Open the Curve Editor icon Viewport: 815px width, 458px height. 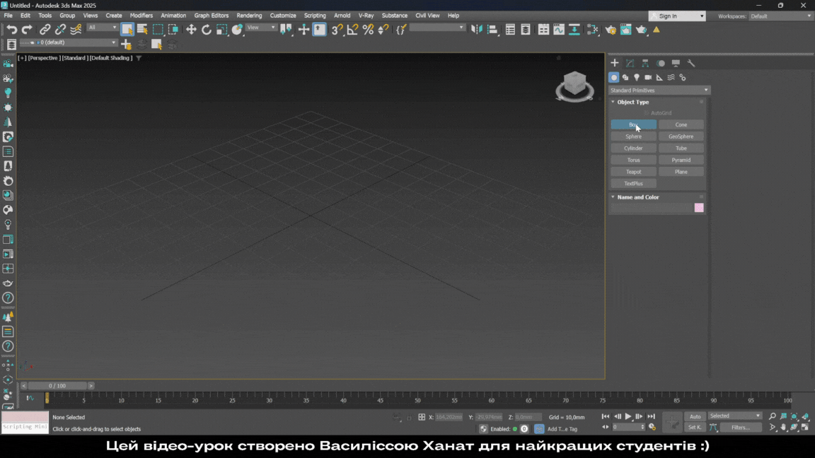coord(559,30)
